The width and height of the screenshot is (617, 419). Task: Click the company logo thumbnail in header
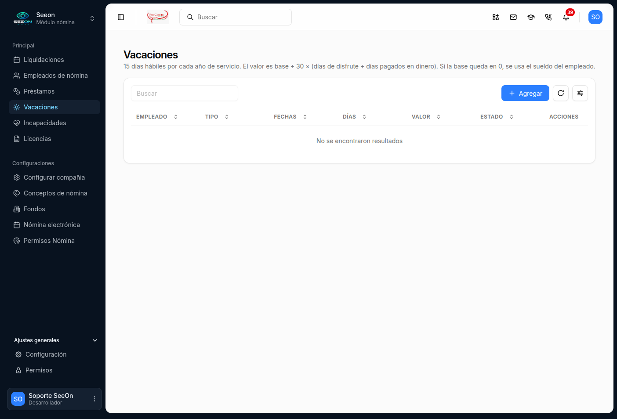[158, 17]
